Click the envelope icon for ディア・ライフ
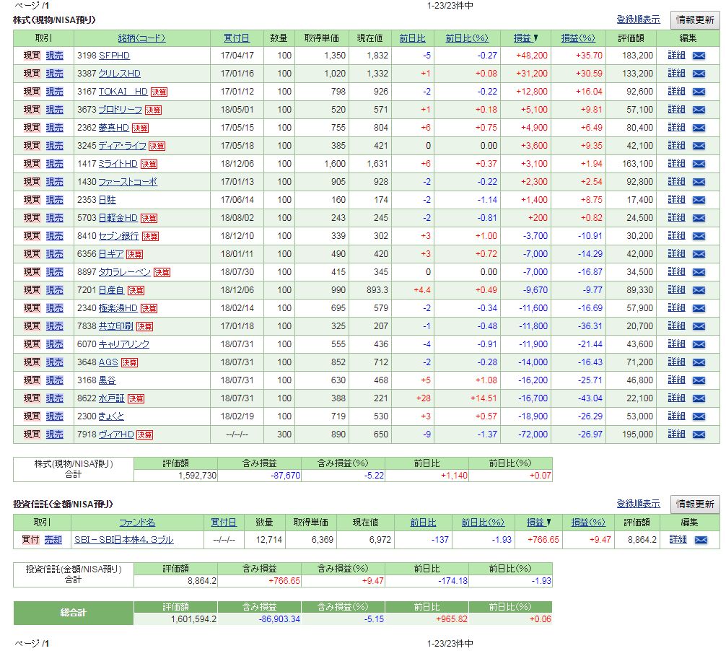 699,146
